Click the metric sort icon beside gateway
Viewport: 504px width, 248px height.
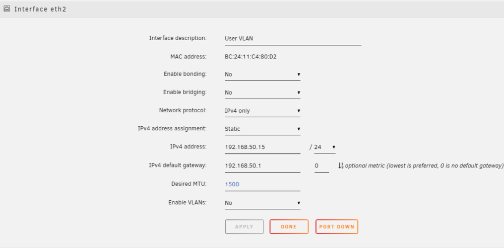pos(341,166)
